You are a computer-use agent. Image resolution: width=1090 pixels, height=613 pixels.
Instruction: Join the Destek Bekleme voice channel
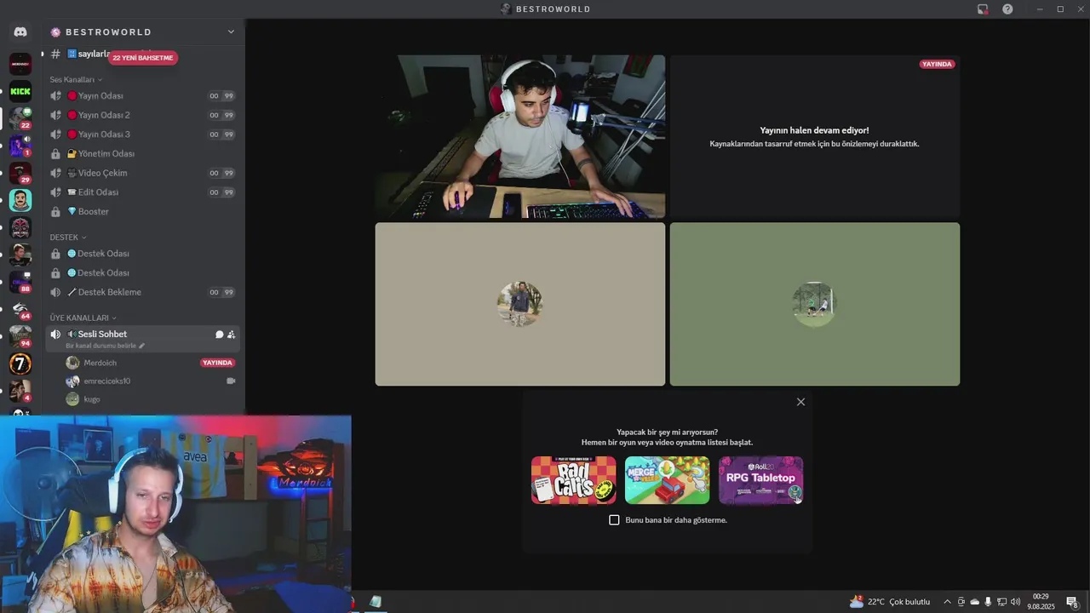(x=142, y=292)
